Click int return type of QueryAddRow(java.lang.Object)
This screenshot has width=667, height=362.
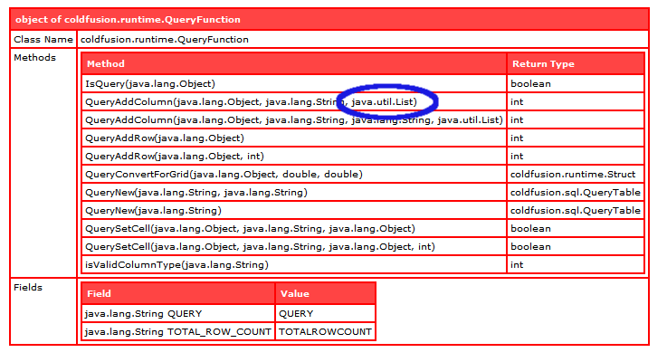pyautogui.click(x=576, y=138)
